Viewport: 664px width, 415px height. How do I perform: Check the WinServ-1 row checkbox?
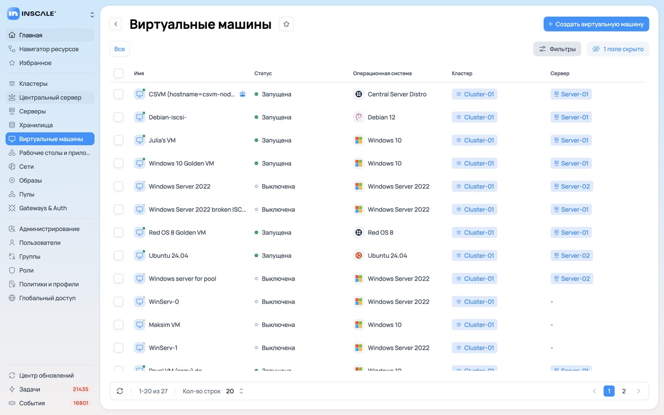pos(118,348)
